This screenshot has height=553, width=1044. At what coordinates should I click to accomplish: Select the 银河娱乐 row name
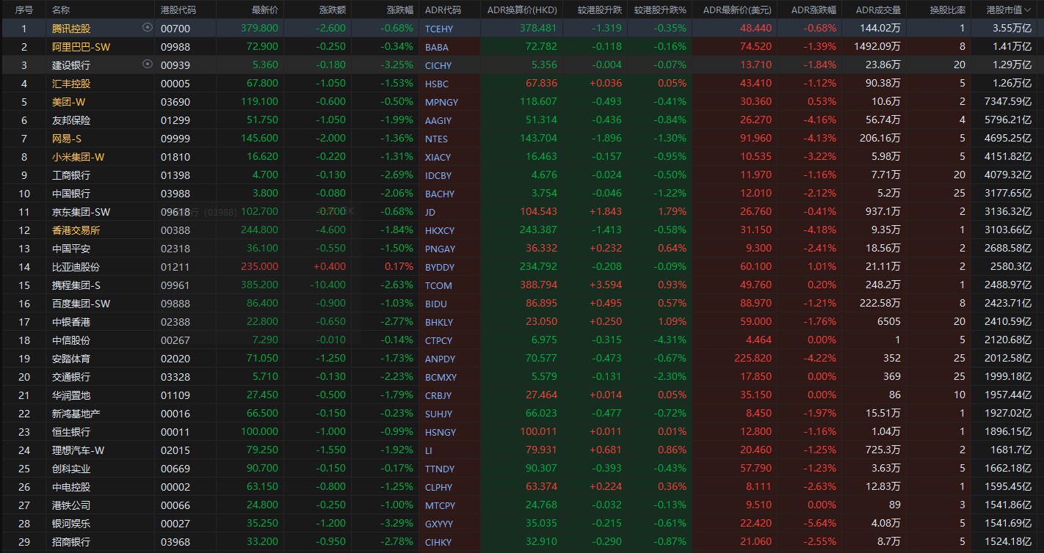point(71,523)
